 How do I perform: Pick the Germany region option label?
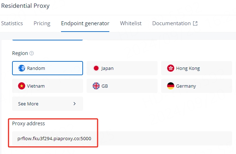pyautogui.click(x=186, y=86)
